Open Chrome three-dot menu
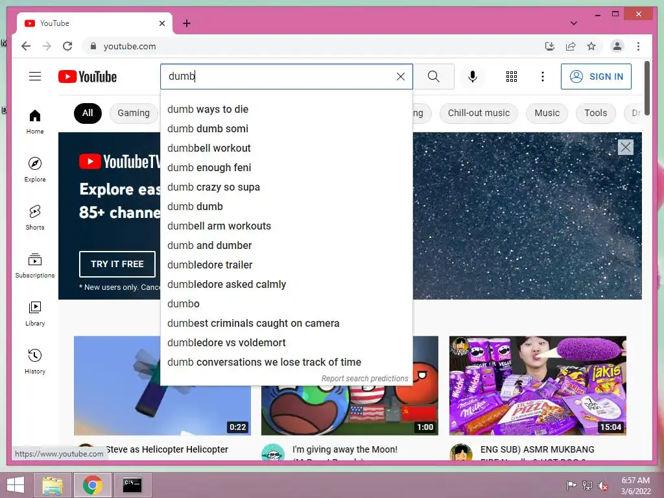664x498 pixels. coord(638,46)
